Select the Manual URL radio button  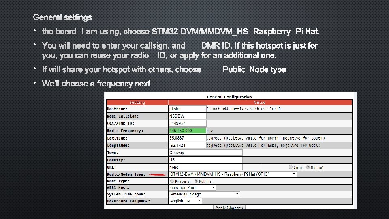[308, 167]
